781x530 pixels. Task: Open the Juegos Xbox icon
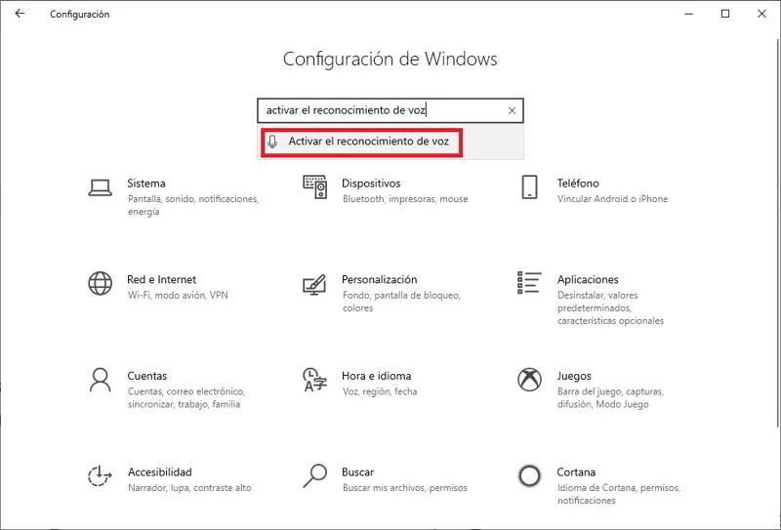pos(529,380)
